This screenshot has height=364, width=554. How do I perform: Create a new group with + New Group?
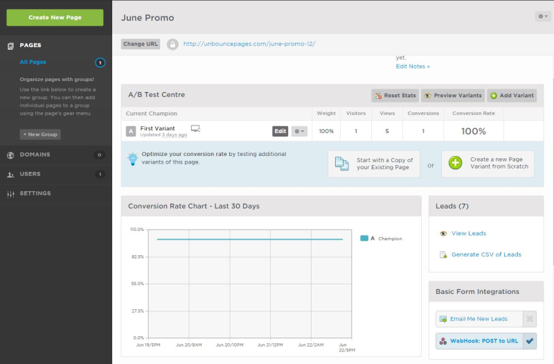coord(40,135)
